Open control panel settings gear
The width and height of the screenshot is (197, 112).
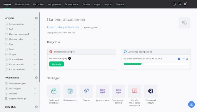pyautogui.click(x=184, y=23)
